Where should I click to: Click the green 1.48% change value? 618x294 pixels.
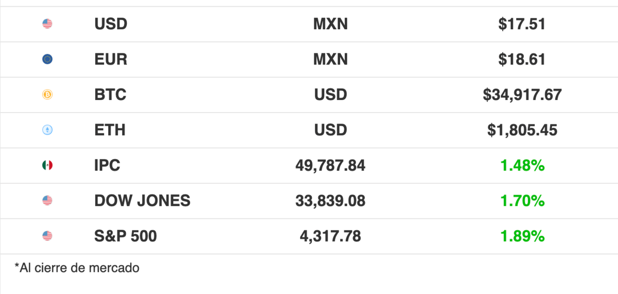pyautogui.click(x=522, y=166)
